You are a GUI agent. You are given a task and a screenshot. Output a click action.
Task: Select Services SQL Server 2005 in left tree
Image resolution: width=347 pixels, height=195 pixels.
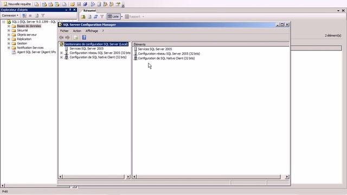[87, 48]
